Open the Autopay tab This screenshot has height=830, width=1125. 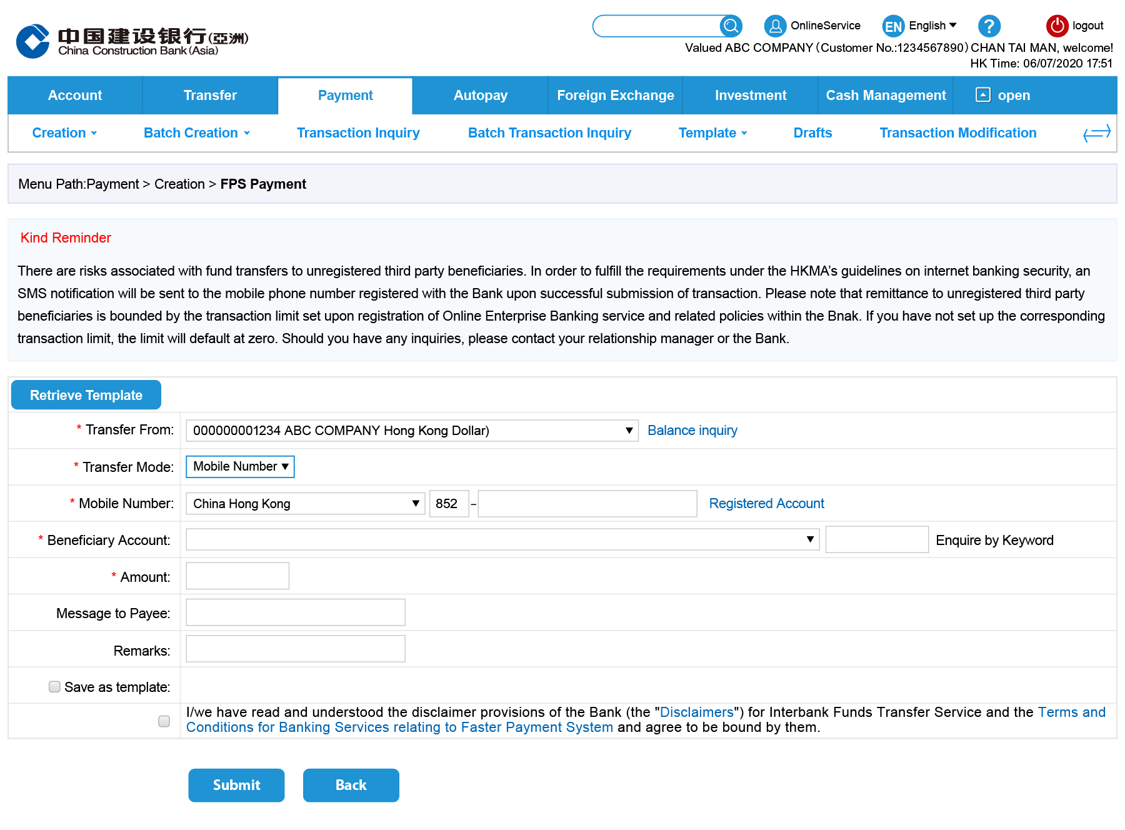480,95
